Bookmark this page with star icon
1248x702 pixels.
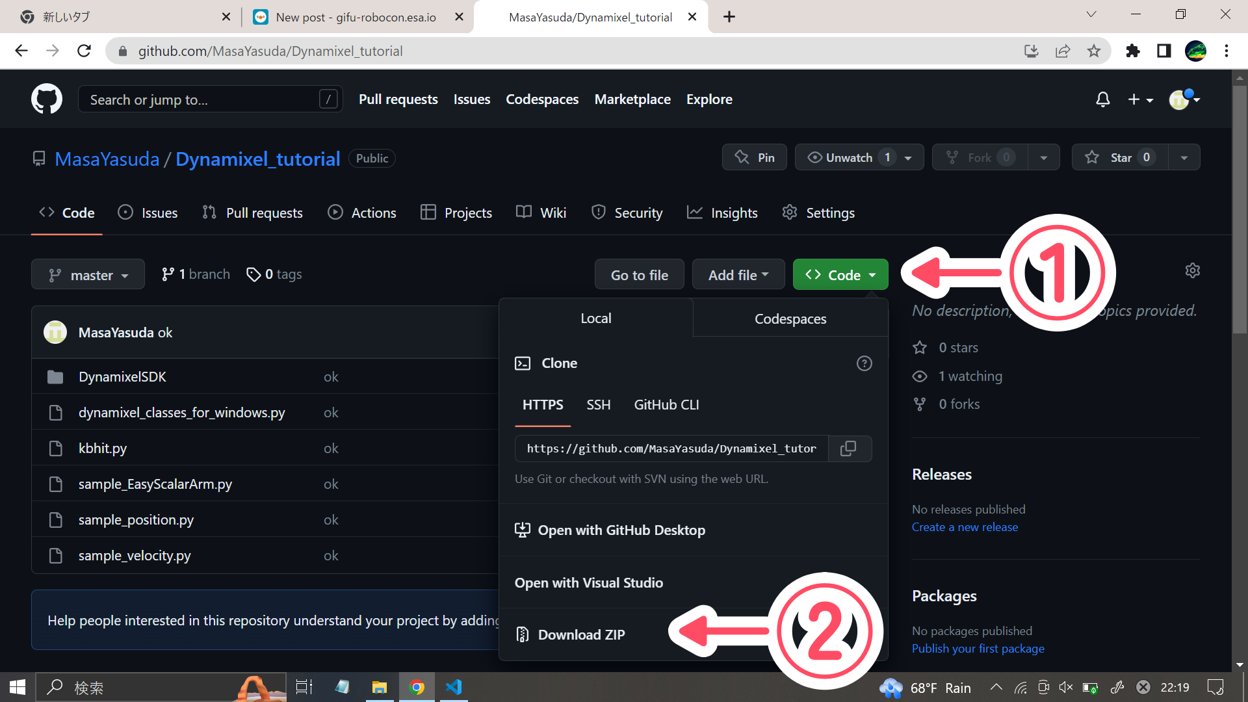pyautogui.click(x=1094, y=51)
